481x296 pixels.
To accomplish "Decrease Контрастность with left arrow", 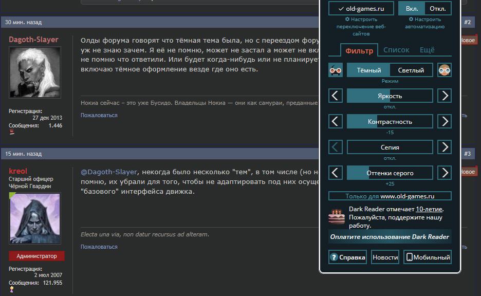I will tap(335, 121).
